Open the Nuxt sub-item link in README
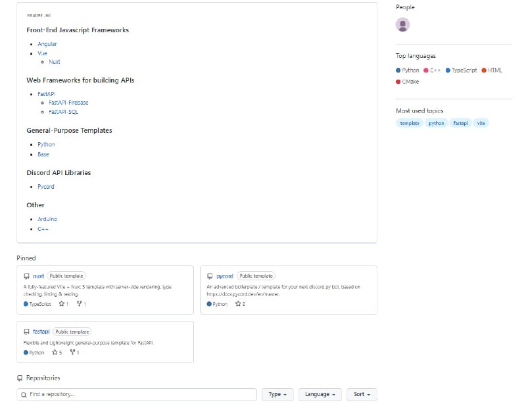The width and height of the screenshot is (526, 404). [x=55, y=62]
